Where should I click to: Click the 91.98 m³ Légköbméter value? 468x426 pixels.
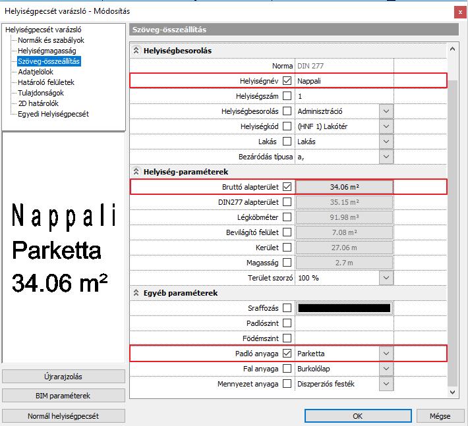click(x=344, y=217)
